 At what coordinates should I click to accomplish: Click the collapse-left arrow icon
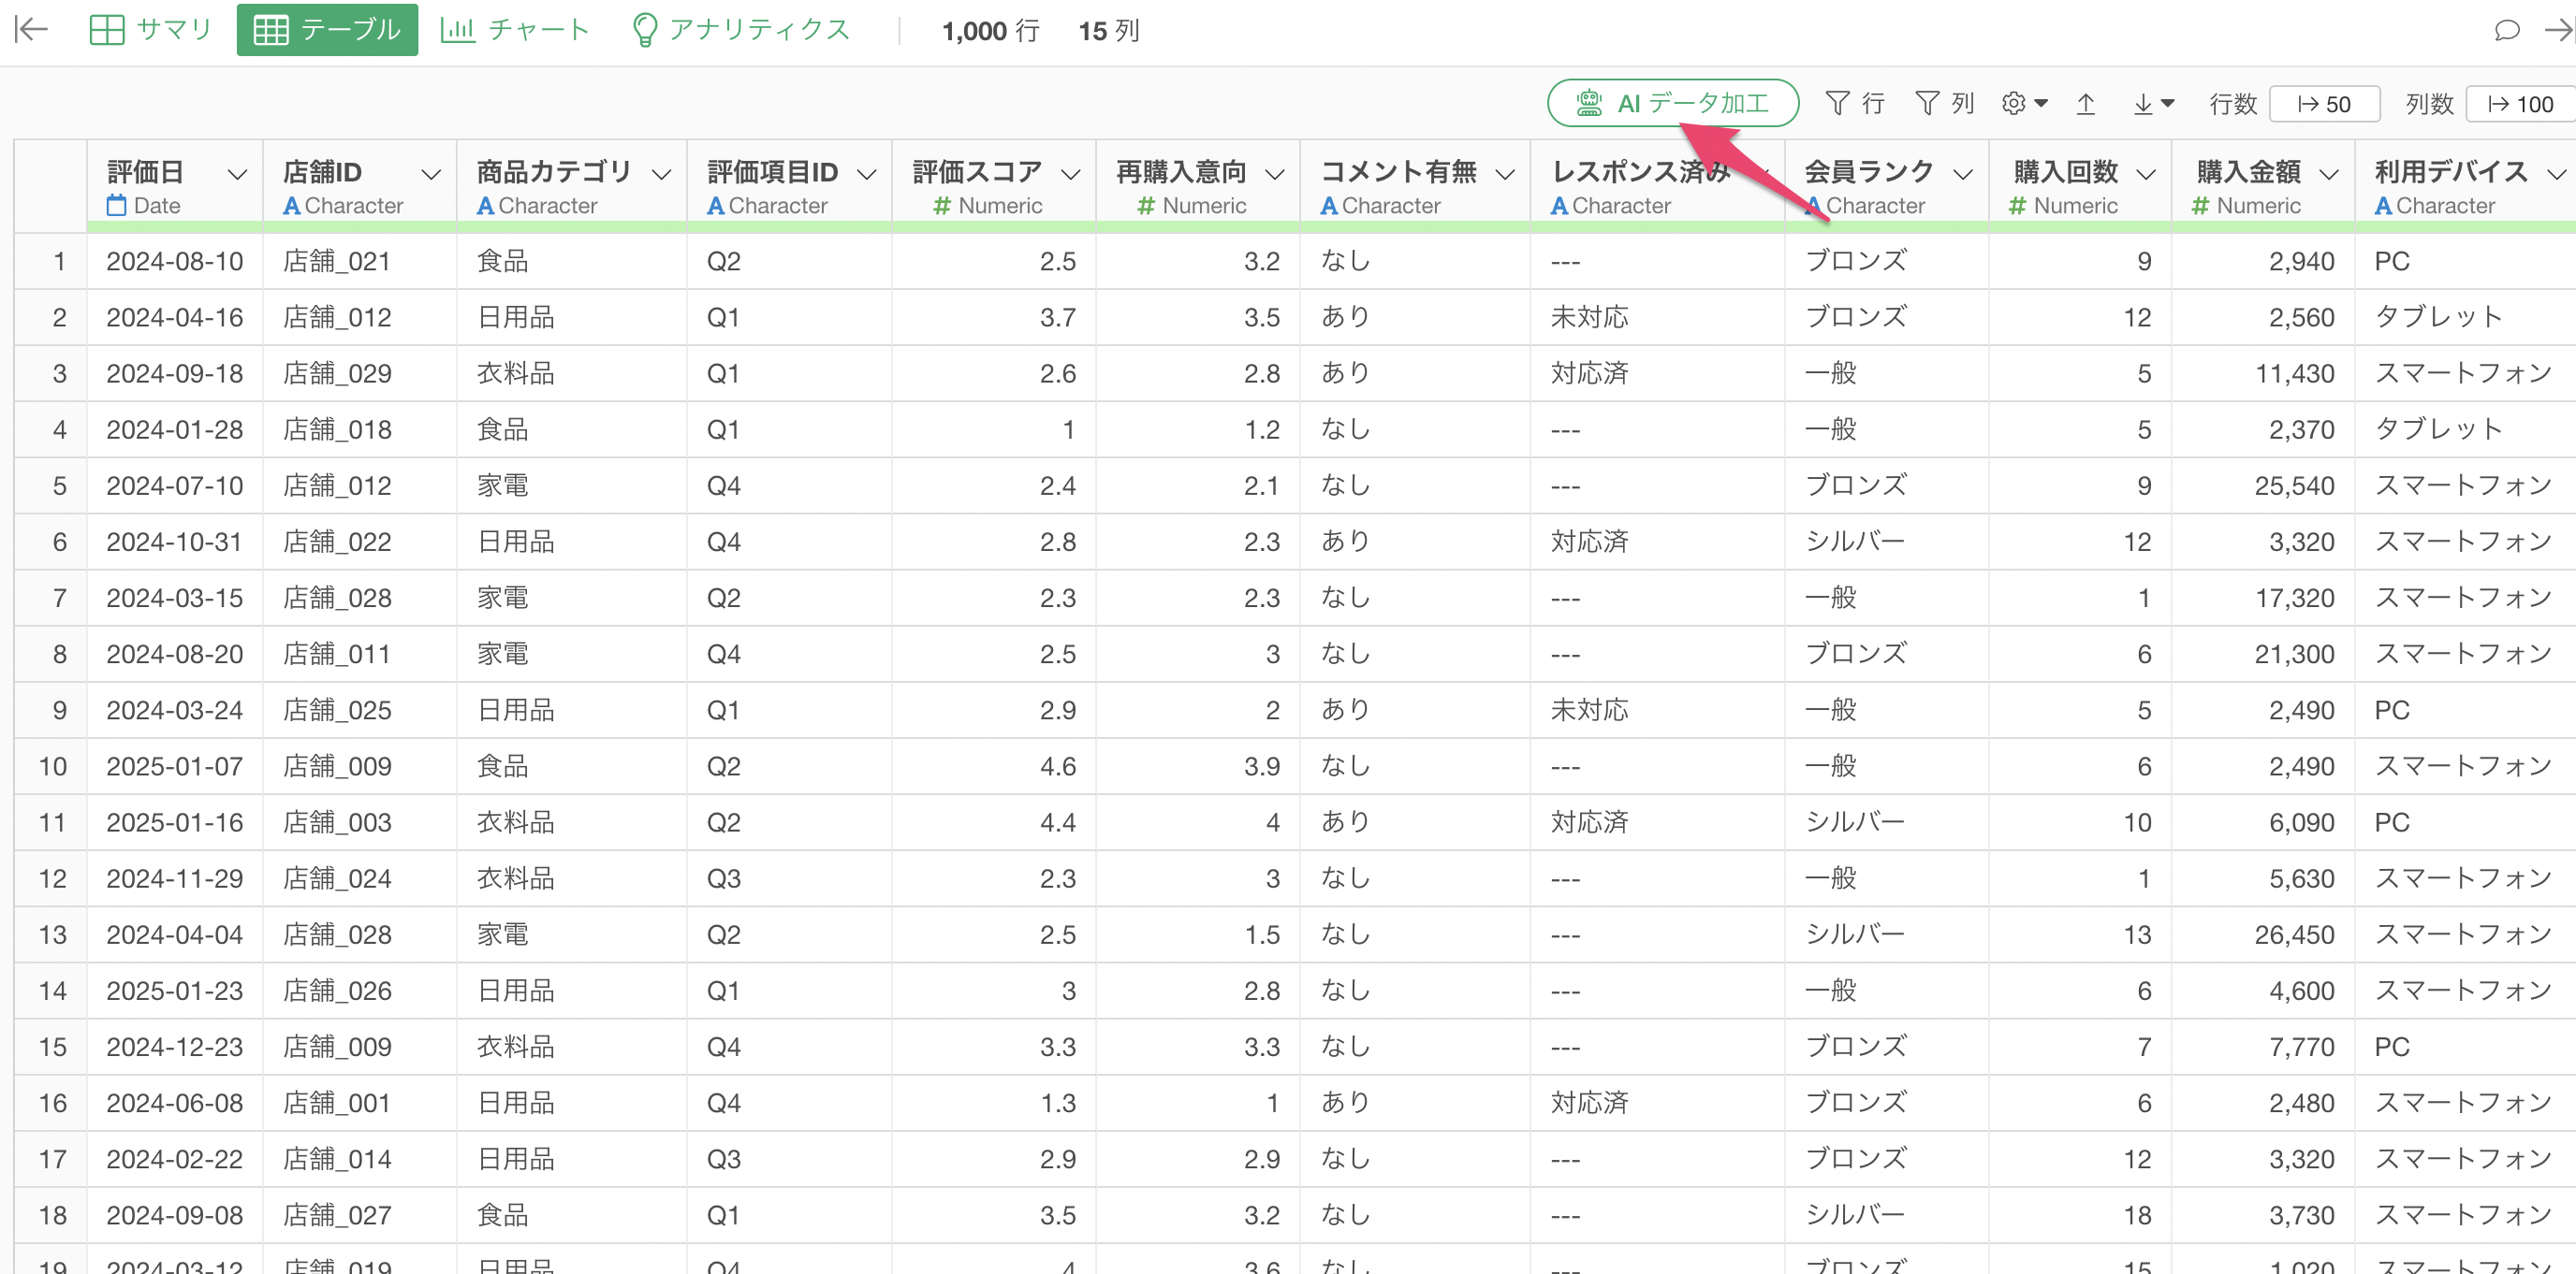31,30
